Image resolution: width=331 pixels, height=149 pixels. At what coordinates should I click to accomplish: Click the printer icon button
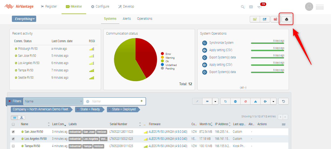(286, 19)
